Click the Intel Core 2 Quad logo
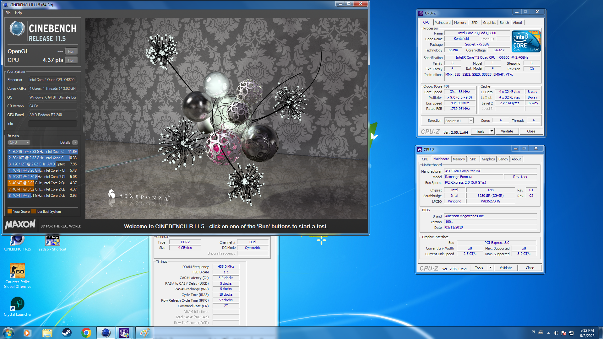The height and width of the screenshot is (339, 603). tap(526, 41)
